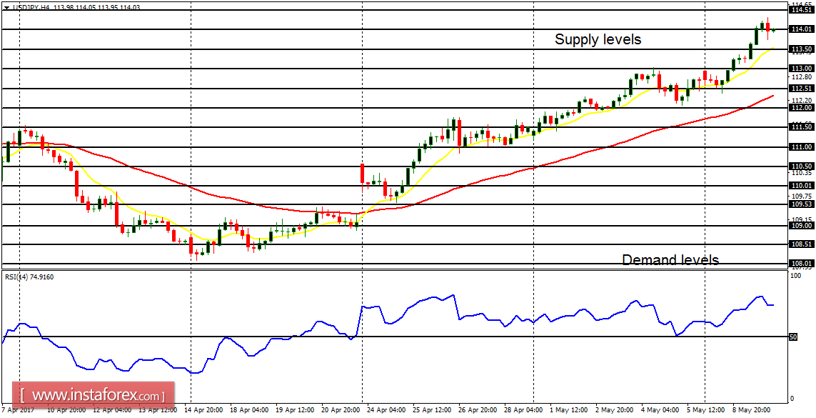Viewport: 816px width, 418px height.
Task: Click the '10 Apr 20:00' time label
Action: pos(65,409)
